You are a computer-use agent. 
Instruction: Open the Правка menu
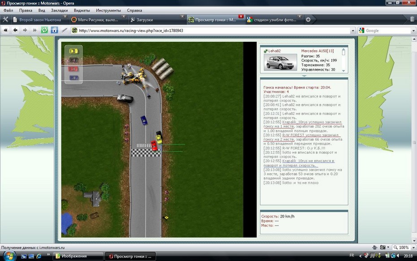26,10
